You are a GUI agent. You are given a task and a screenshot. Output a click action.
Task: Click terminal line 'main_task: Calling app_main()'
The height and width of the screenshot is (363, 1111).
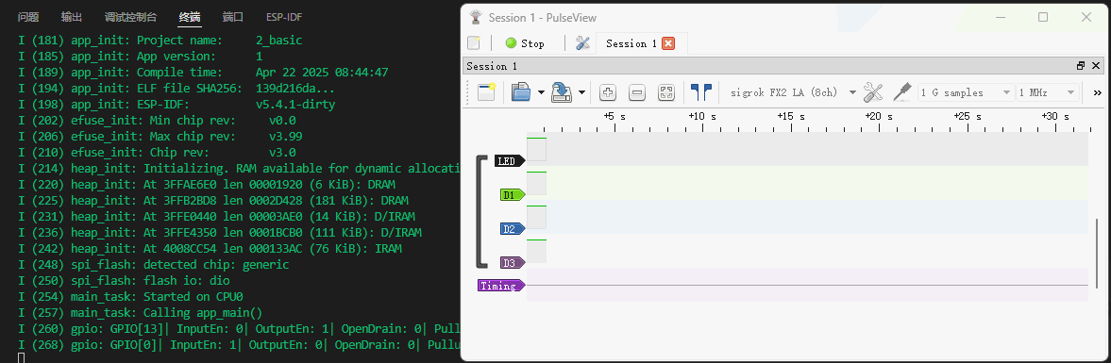pos(140,312)
